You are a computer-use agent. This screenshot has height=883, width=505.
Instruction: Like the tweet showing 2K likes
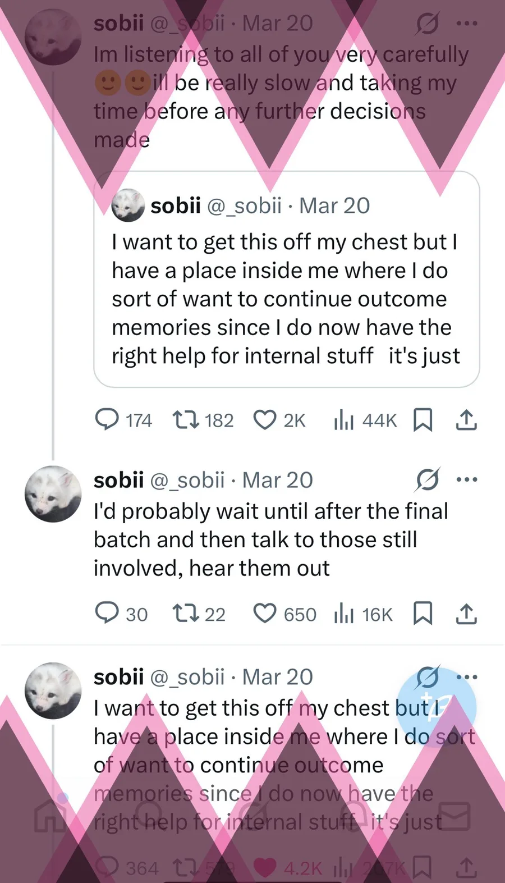click(x=265, y=420)
